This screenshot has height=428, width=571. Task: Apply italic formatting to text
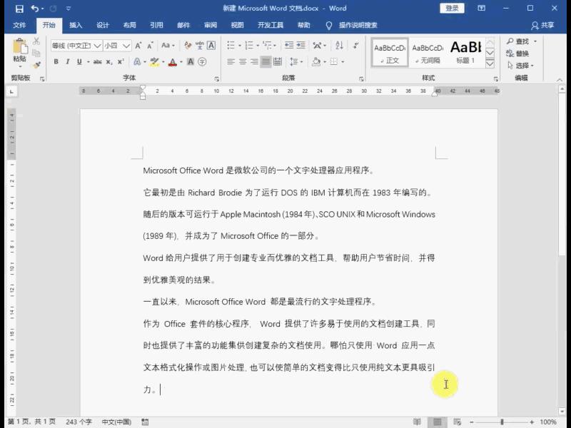[68, 61]
